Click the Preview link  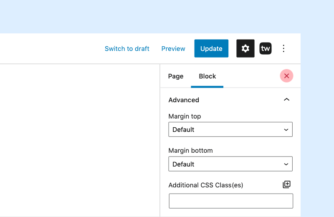pyautogui.click(x=173, y=48)
